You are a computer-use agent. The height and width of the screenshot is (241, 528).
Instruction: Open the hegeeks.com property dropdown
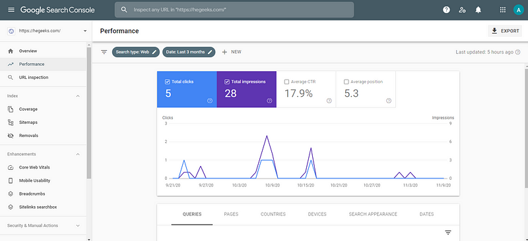click(47, 31)
